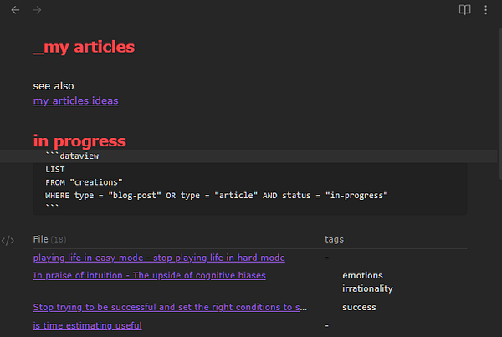The height and width of the screenshot is (337, 502).
Task: Click the 'irrationality' tag value
Action: coord(367,288)
